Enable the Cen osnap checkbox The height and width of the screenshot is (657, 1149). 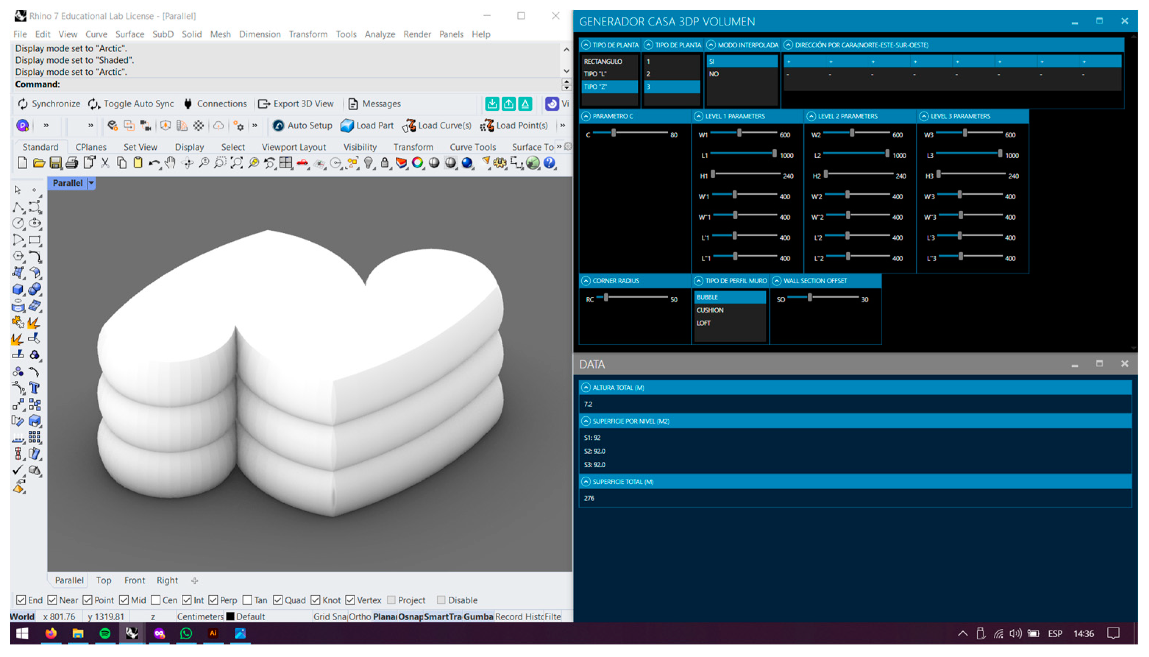(x=156, y=600)
